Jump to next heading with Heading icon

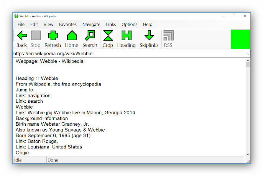(x=127, y=35)
